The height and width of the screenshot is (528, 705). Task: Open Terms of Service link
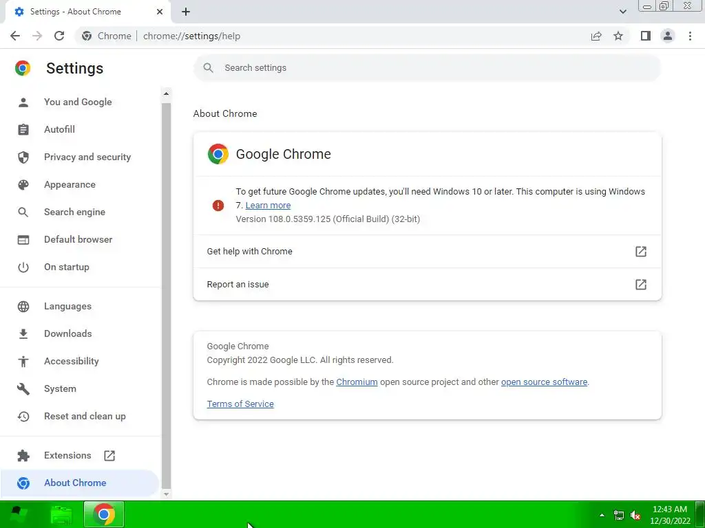(x=240, y=404)
